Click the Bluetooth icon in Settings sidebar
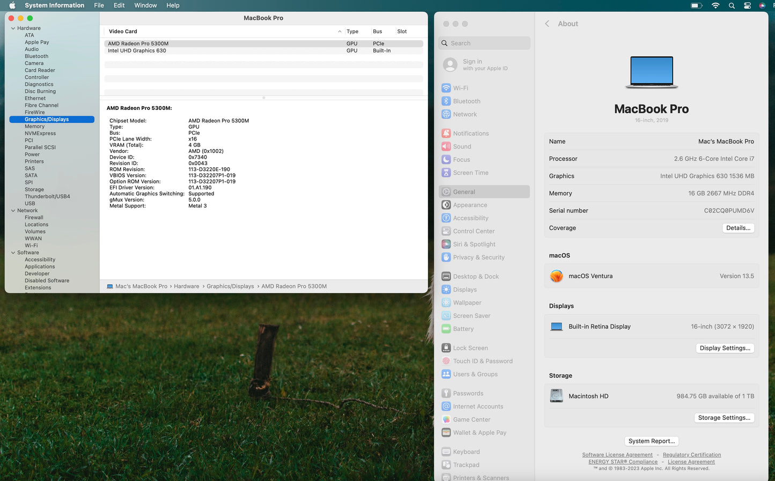This screenshot has height=481, width=775. coord(446,101)
